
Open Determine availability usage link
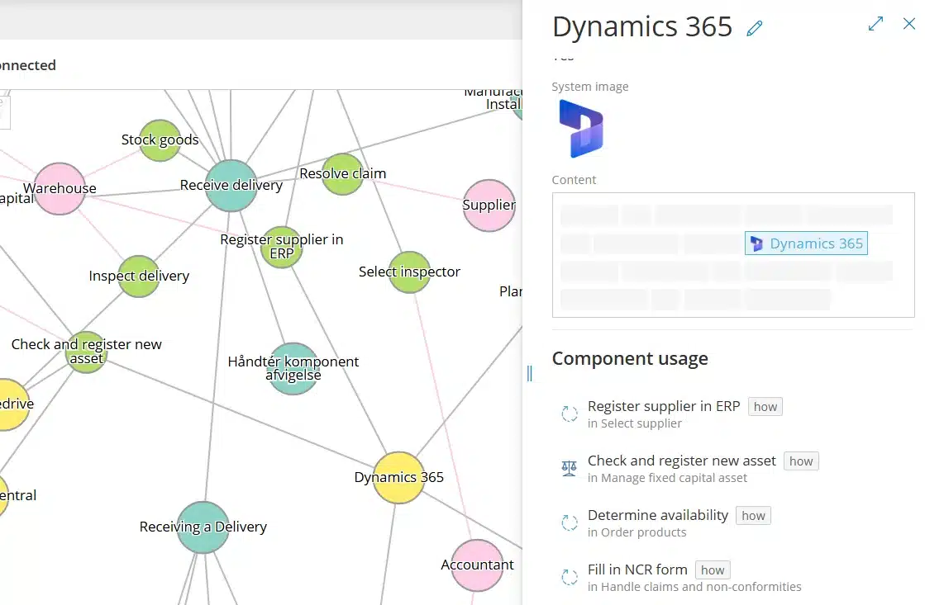[x=658, y=516]
